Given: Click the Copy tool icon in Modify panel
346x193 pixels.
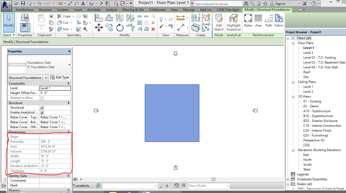Looking at the screenshot, I should tap(109, 27).
